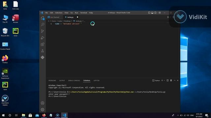Select the Firefox desktop shortcut
211x118 pixels.
(5, 59)
